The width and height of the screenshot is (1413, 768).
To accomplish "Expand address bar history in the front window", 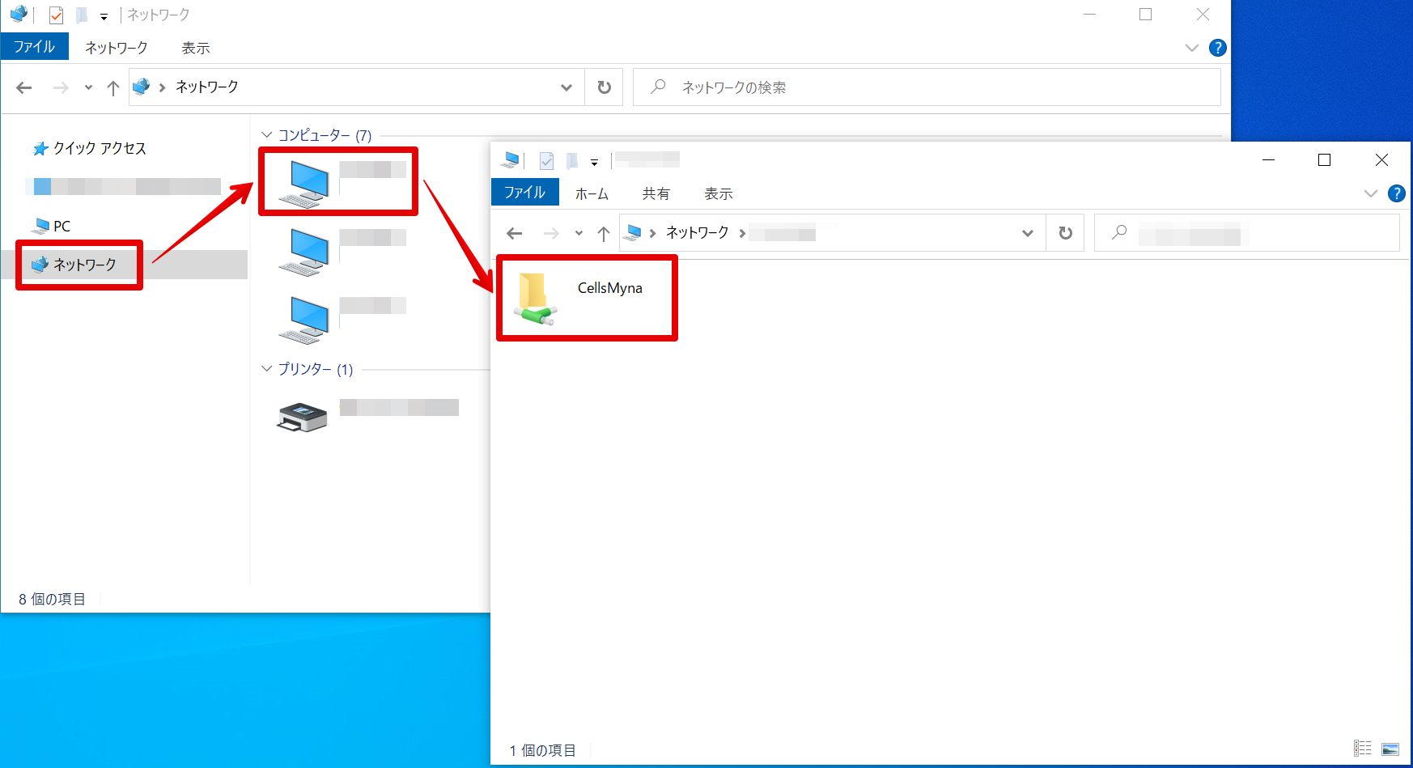I will [1028, 233].
